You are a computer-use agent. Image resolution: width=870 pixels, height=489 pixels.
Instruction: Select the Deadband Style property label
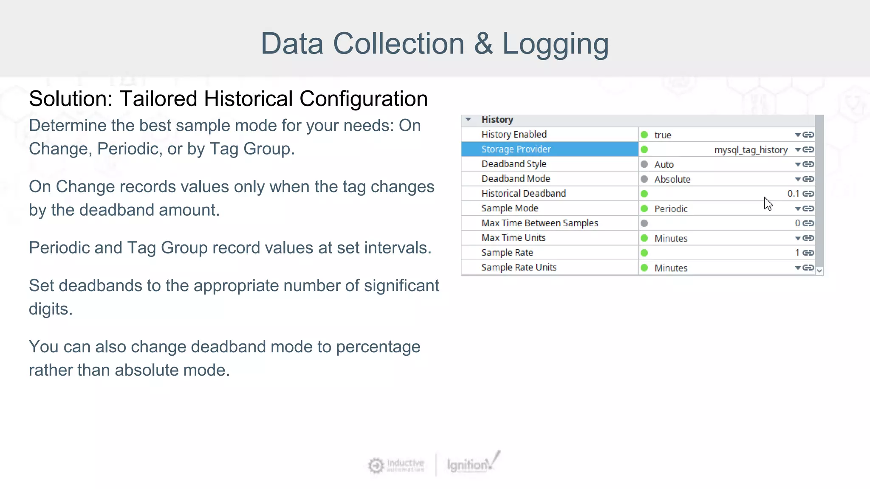point(514,164)
